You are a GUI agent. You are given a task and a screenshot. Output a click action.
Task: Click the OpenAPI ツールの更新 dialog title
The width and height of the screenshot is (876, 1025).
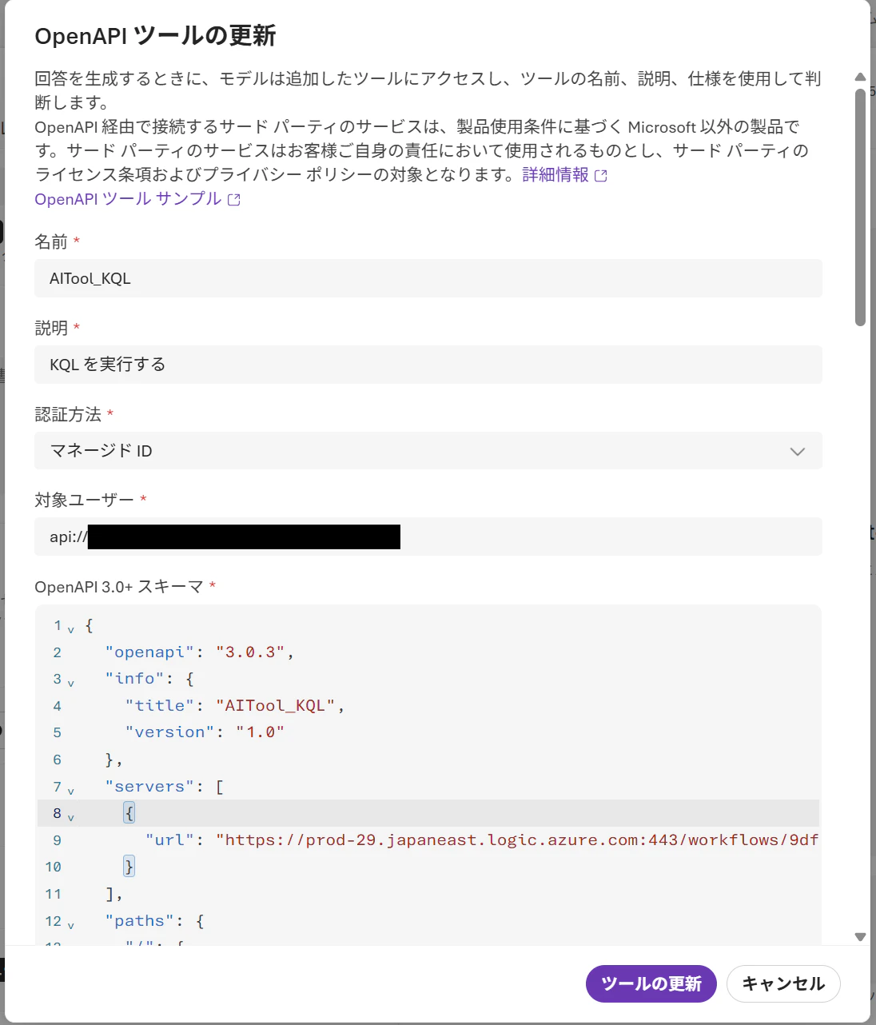tap(155, 36)
